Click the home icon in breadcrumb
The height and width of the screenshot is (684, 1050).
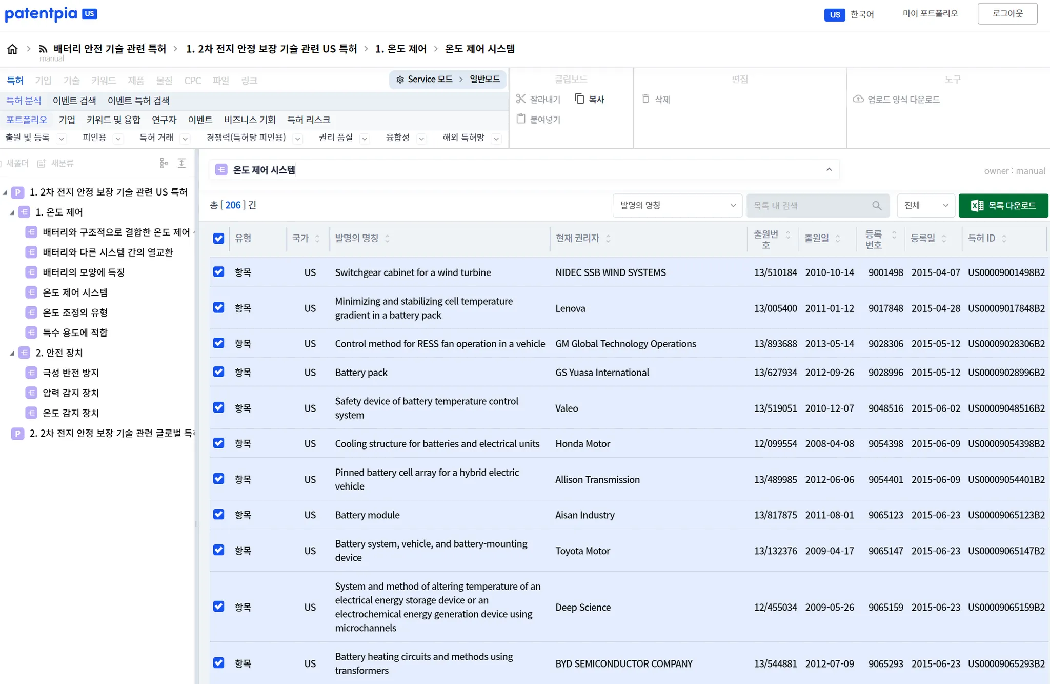[12, 49]
